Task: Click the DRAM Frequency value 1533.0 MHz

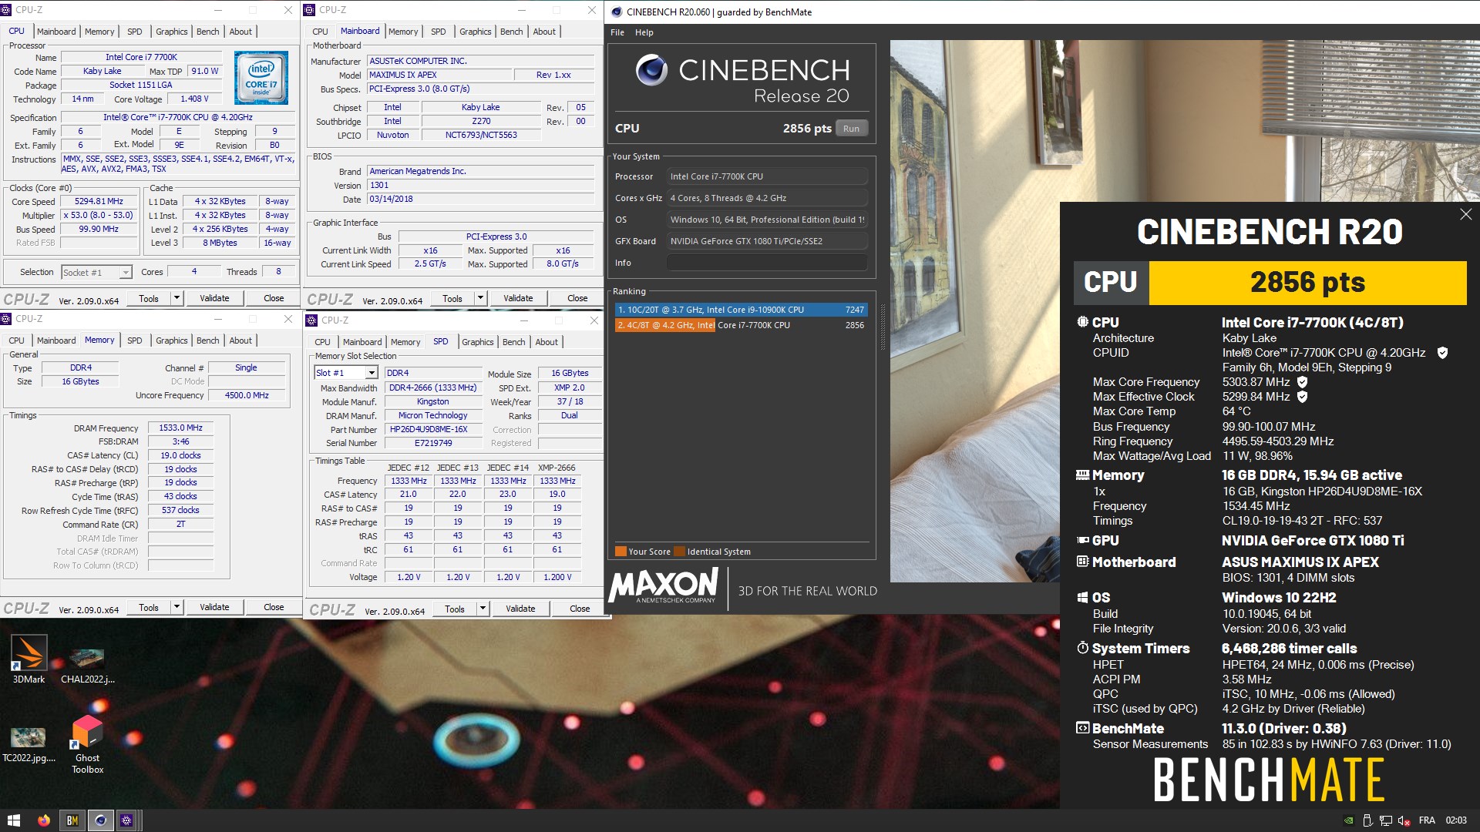Action: point(180,428)
